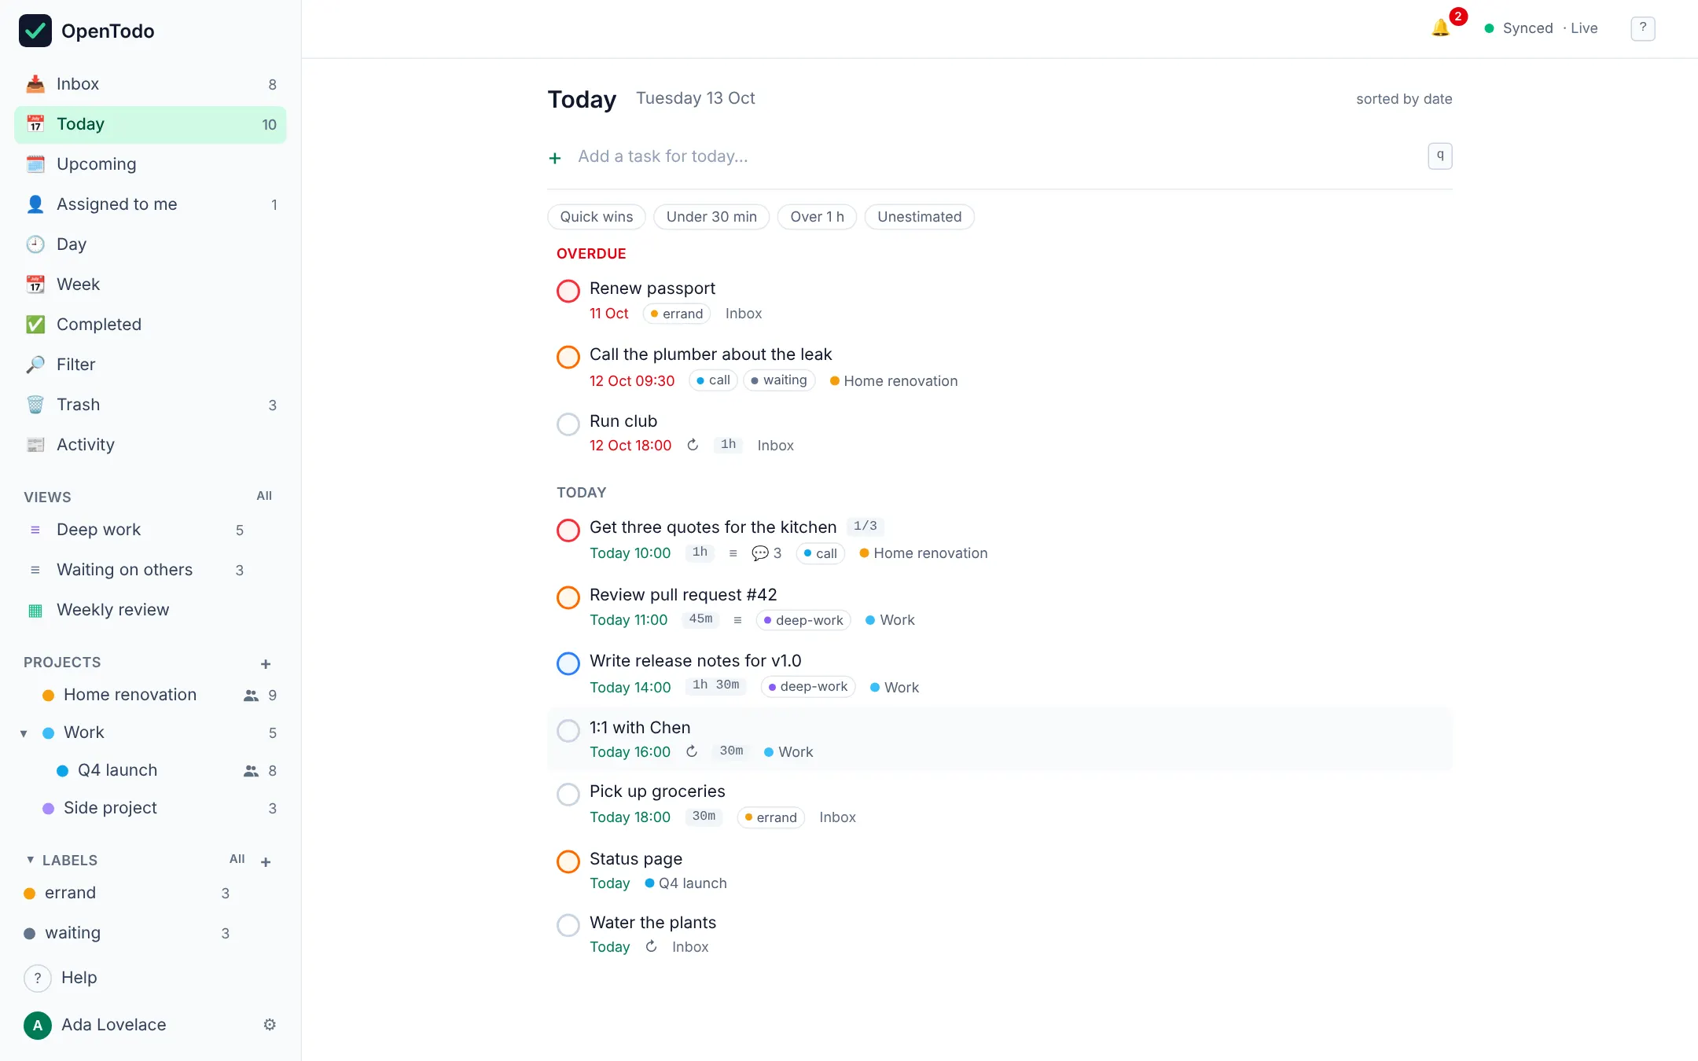Open Ada Lovelace avatar
The image size is (1698, 1061).
point(38,1026)
